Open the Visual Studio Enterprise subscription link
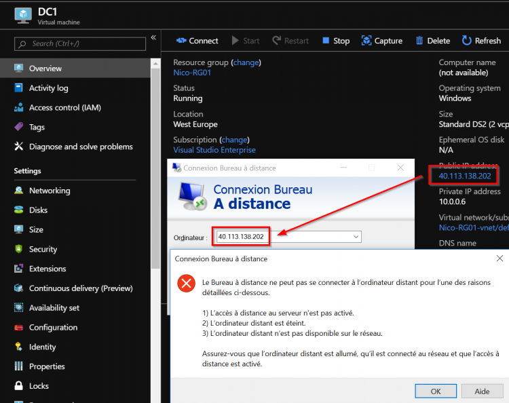The width and height of the screenshot is (509, 403). (x=214, y=150)
